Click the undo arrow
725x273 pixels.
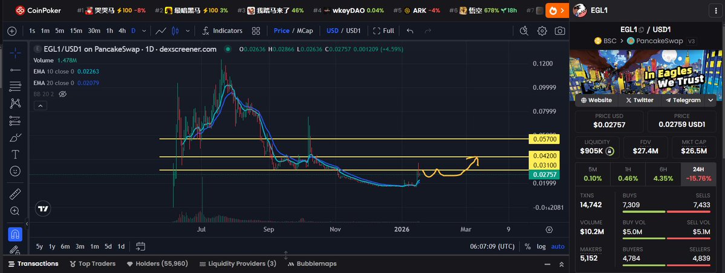point(411,31)
